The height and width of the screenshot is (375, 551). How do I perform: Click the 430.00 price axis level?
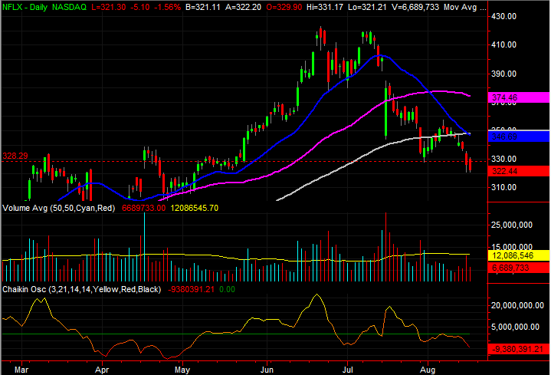(x=503, y=16)
